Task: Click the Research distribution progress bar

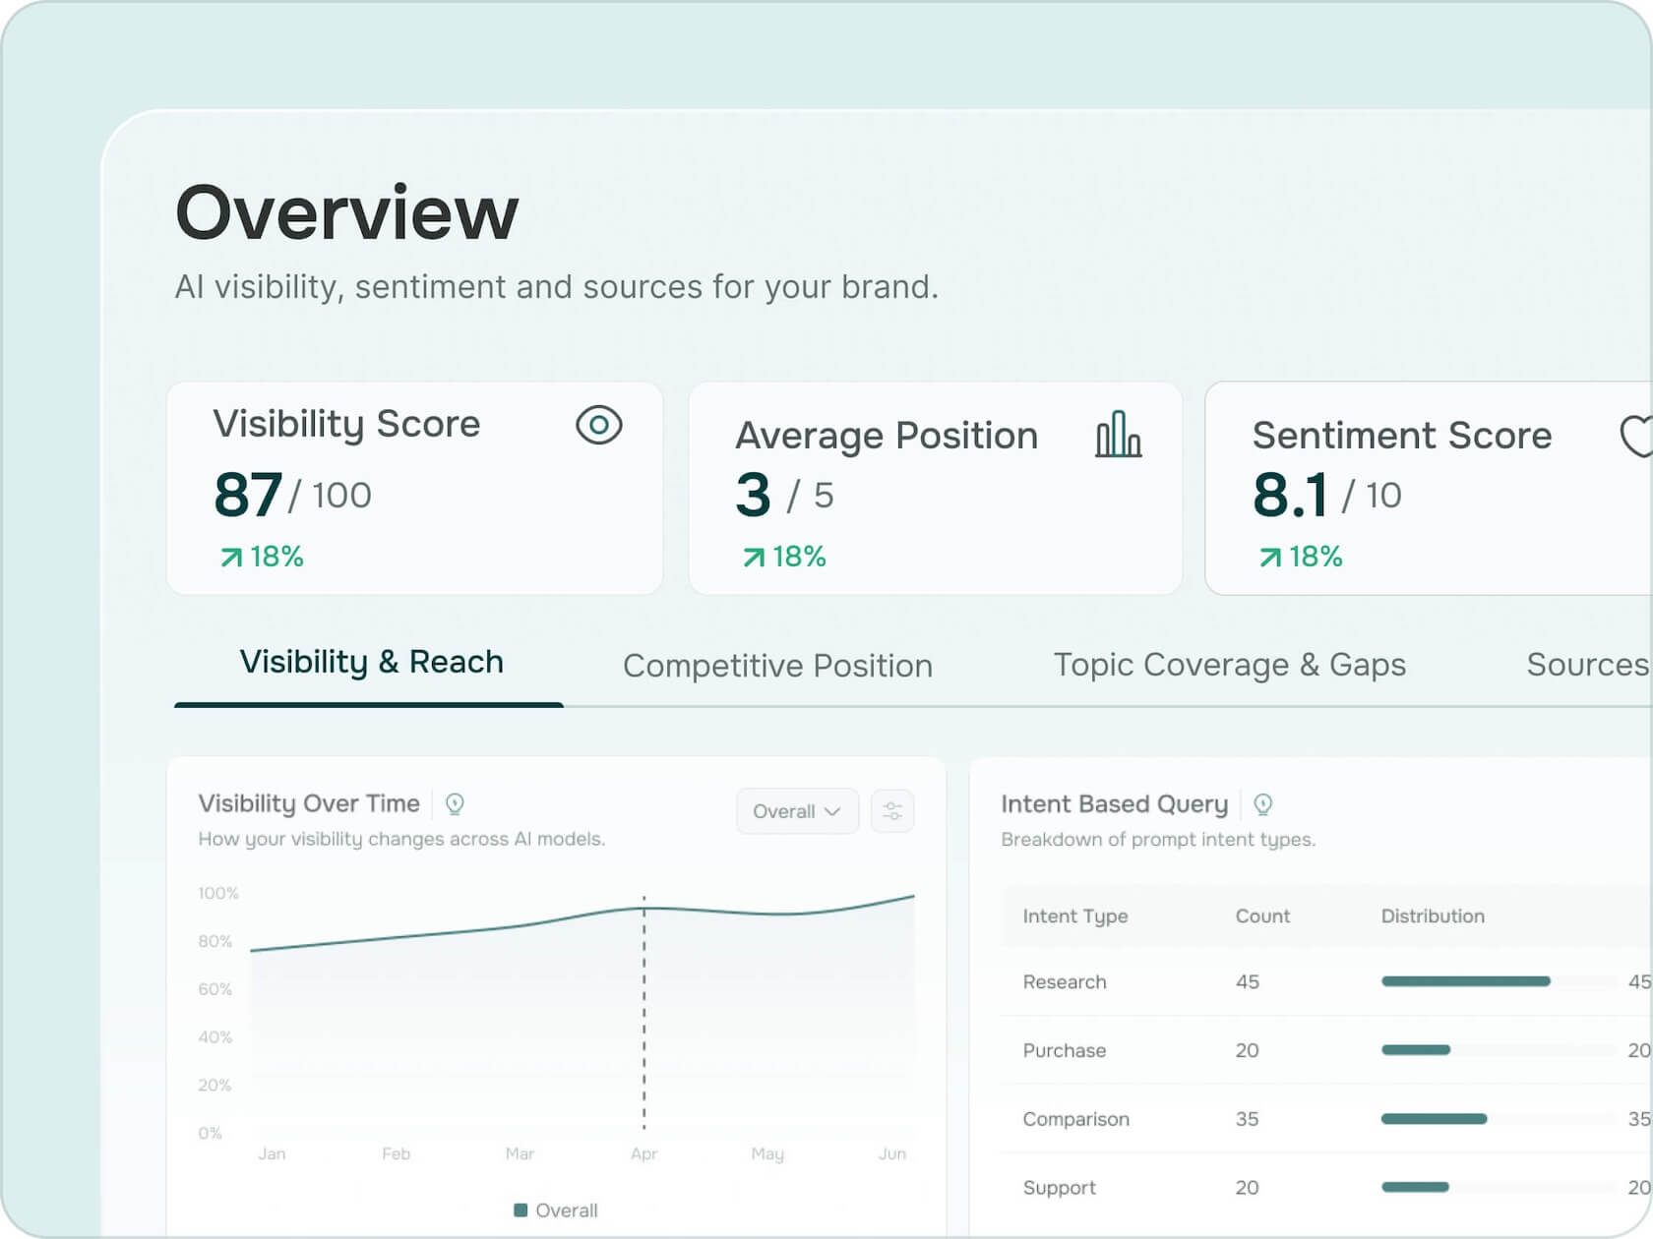Action: pos(1465,981)
